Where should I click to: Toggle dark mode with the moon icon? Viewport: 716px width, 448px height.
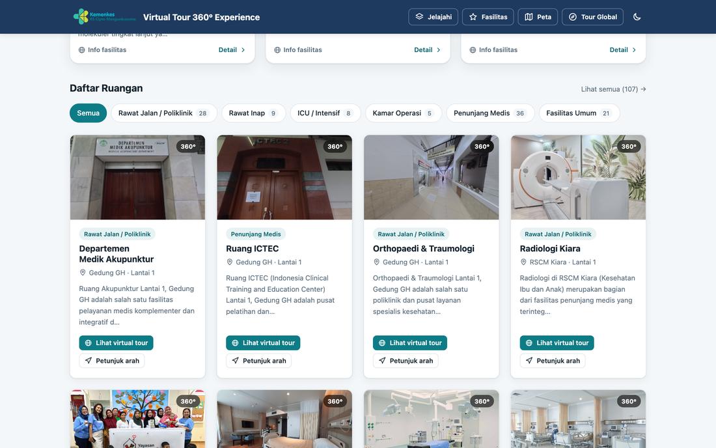point(637,17)
